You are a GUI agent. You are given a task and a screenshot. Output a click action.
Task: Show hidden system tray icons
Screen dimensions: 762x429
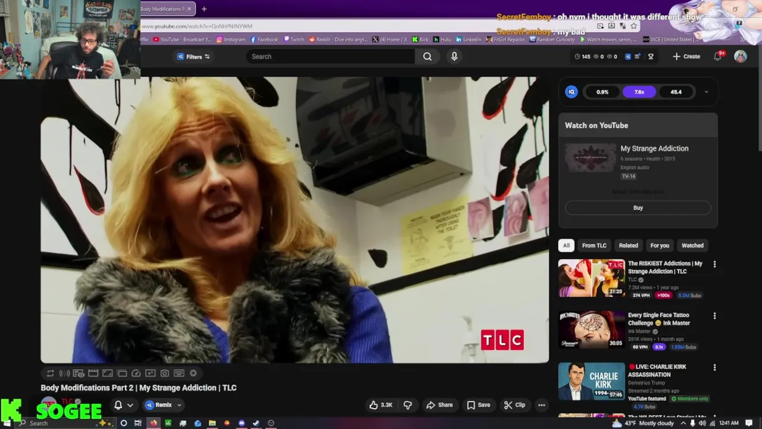coord(683,423)
